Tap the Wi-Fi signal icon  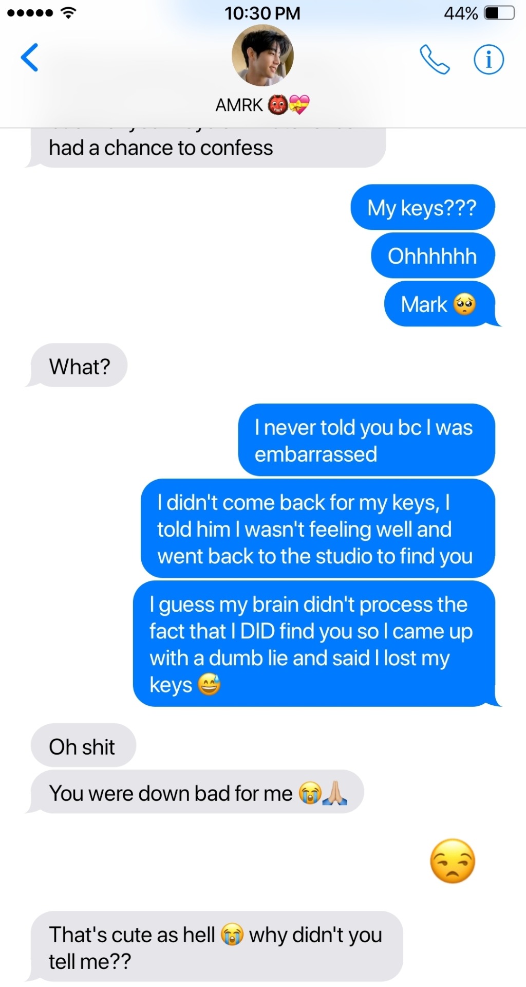pyautogui.click(x=68, y=13)
